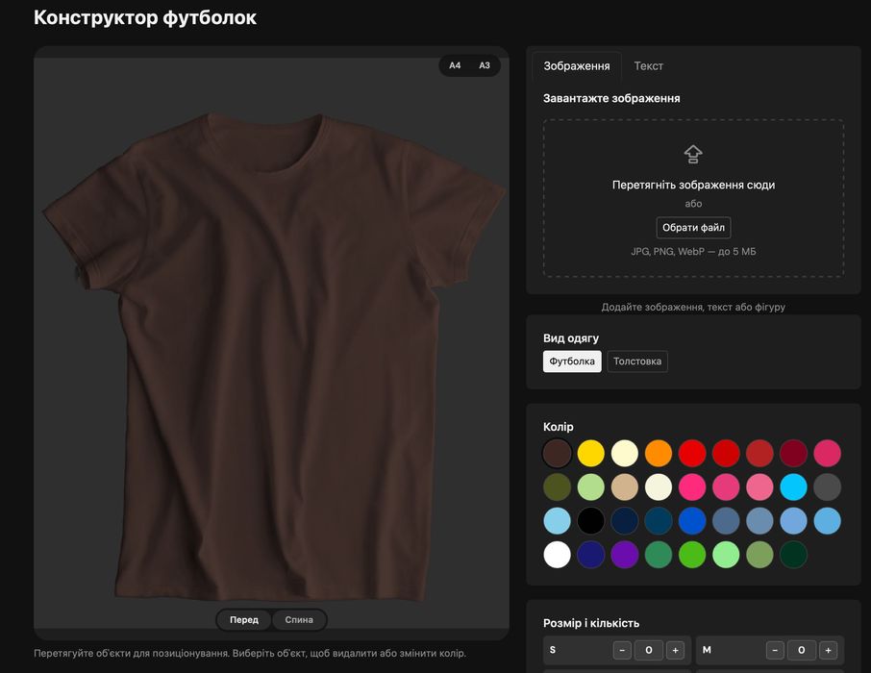Pick the cream color swatch in first row
The image size is (871, 673).
pos(624,453)
